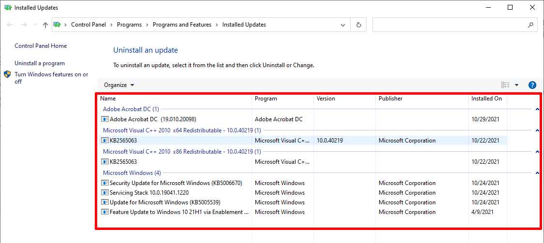Viewport: 544px width, 243px height.
Task: Click Publisher cell in Servicing Stack row
Action: (x=407, y=193)
